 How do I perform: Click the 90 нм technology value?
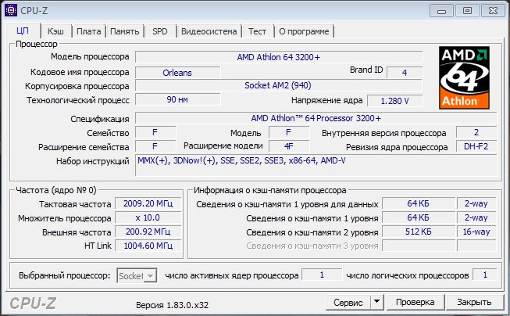click(x=177, y=99)
